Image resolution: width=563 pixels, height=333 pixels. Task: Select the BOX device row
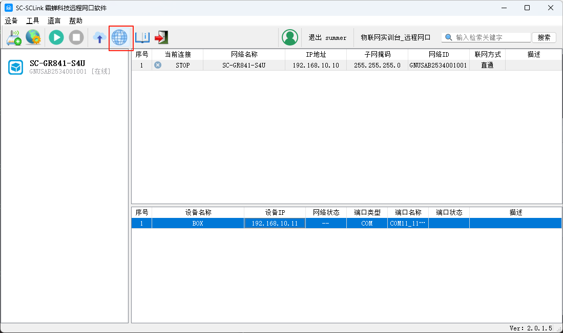[198, 224]
